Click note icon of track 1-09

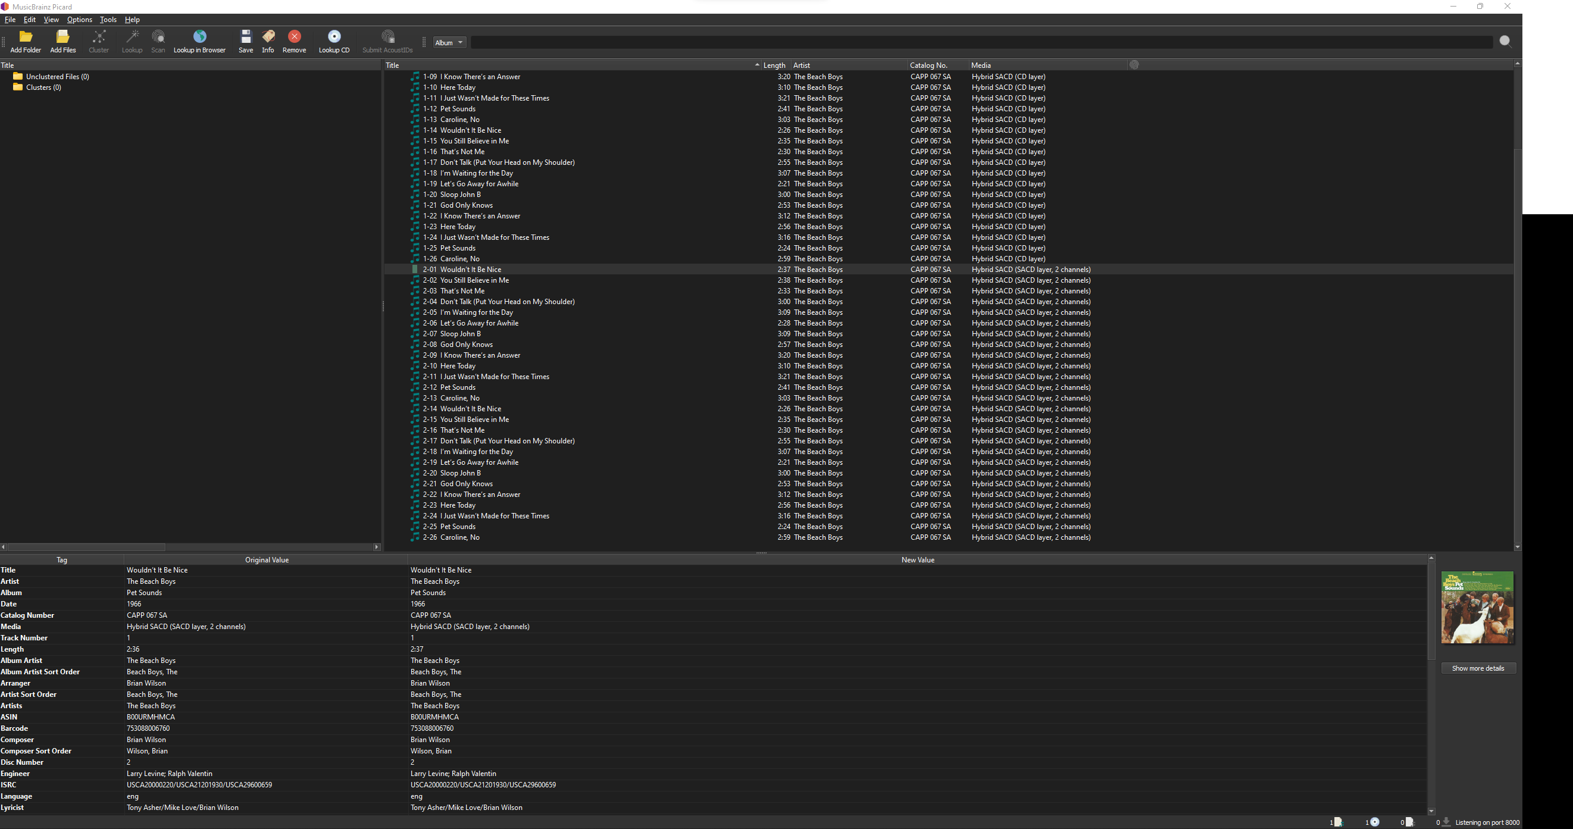point(415,77)
